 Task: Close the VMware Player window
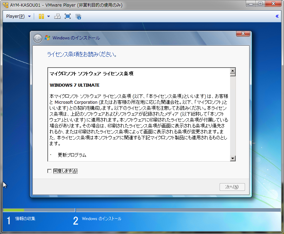click(x=273, y=4)
